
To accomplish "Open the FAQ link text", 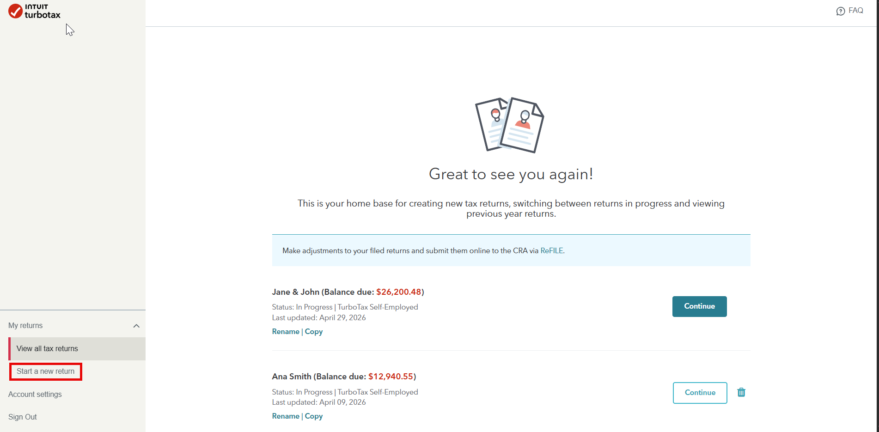I will click(x=856, y=11).
